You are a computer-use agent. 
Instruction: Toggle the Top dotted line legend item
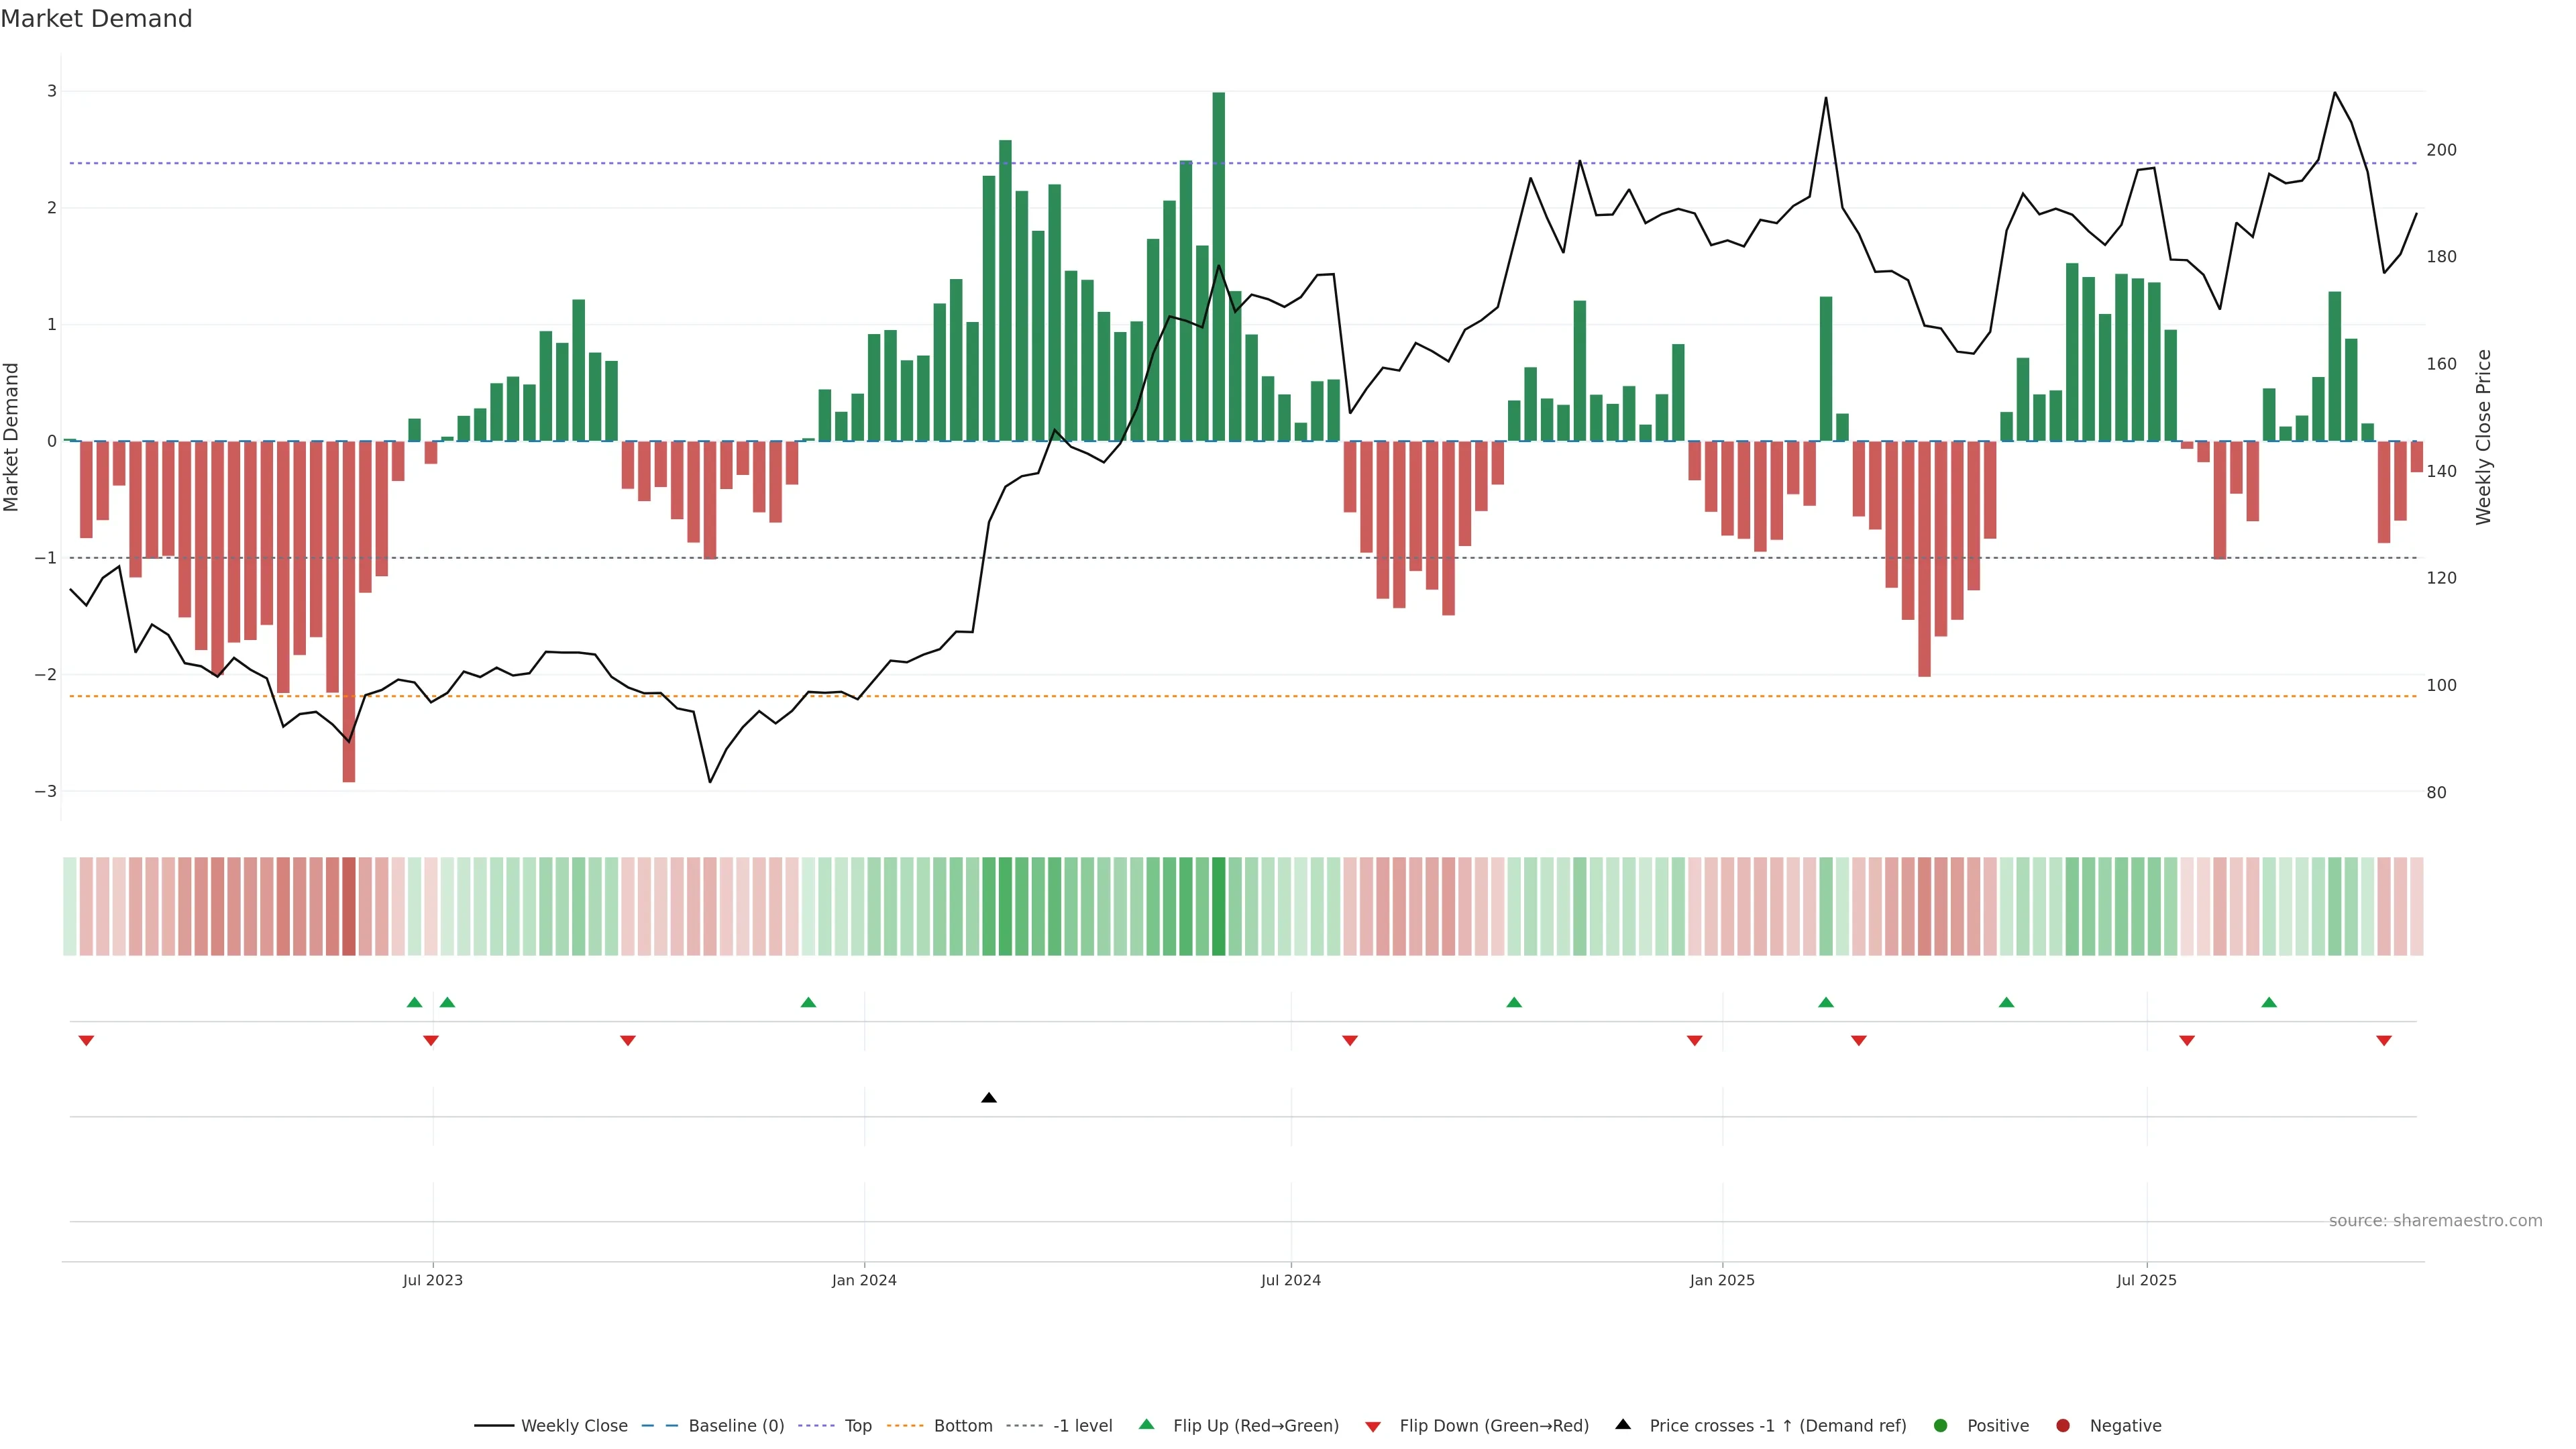857,1426
